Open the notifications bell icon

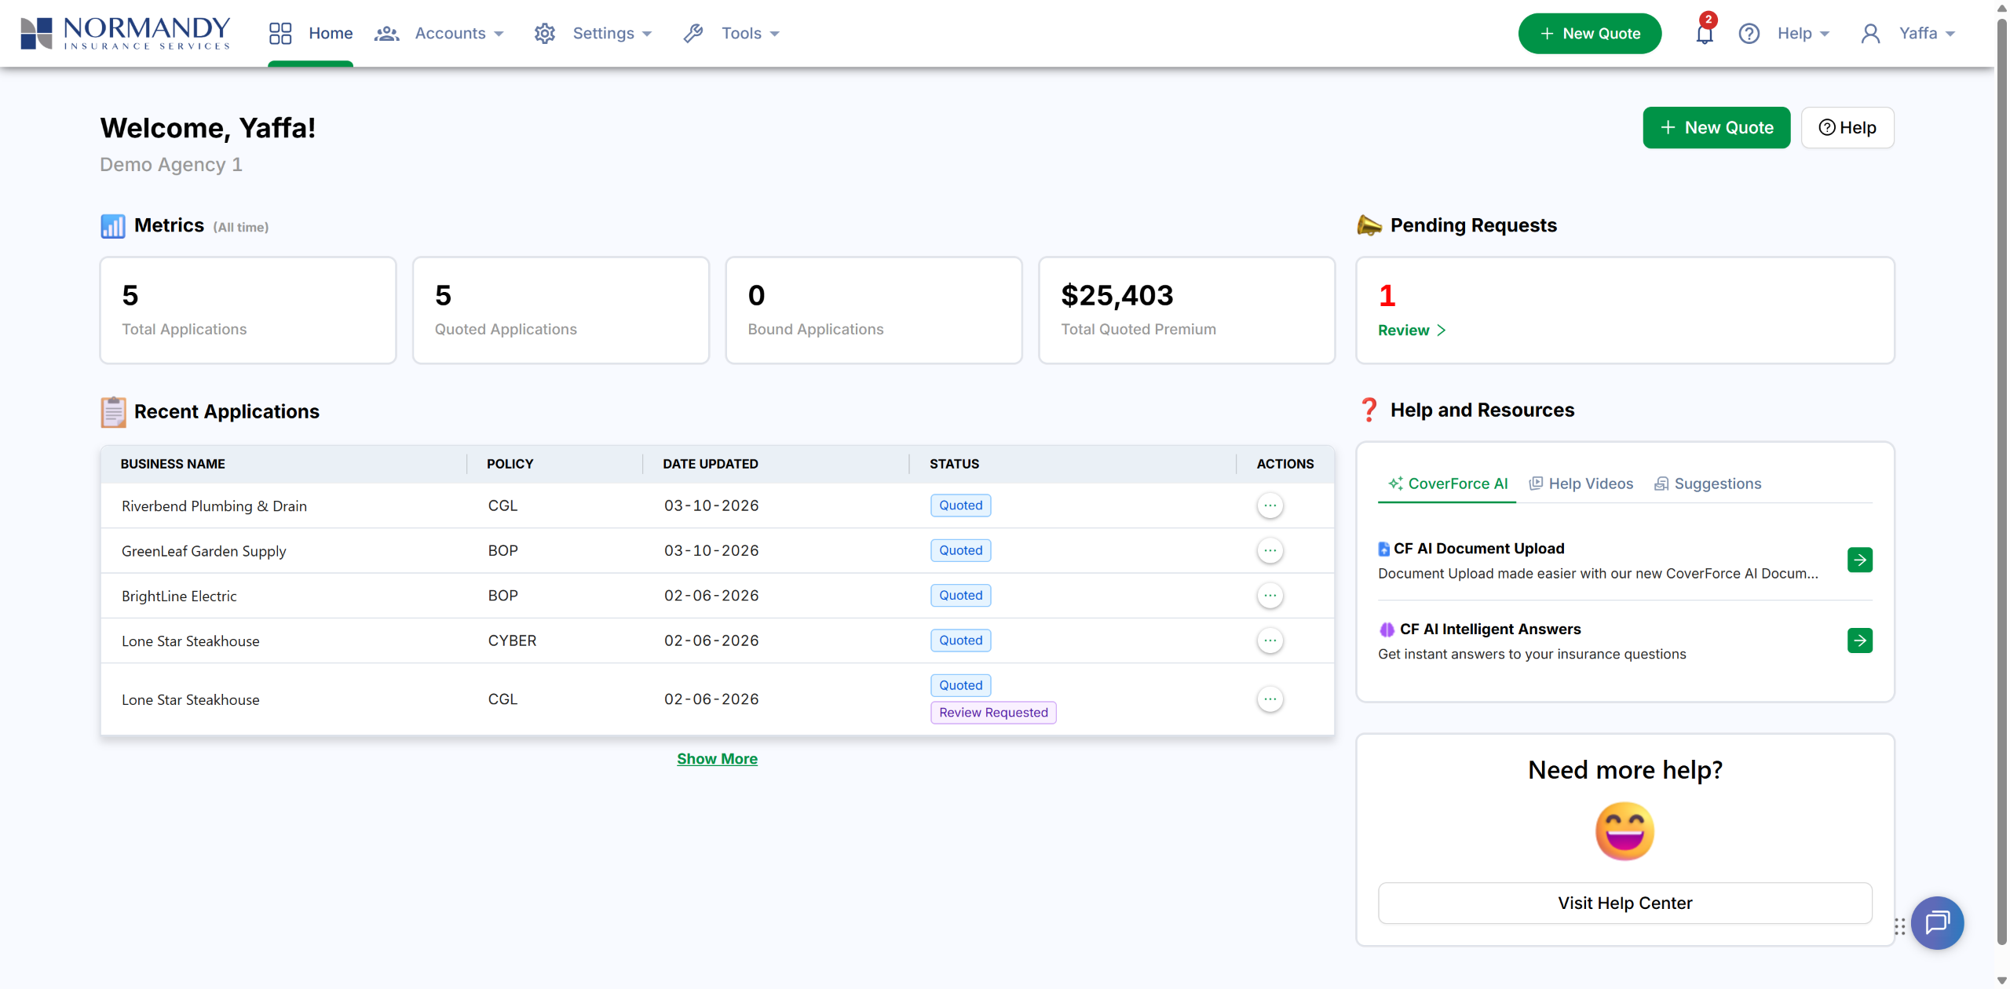1704,34
